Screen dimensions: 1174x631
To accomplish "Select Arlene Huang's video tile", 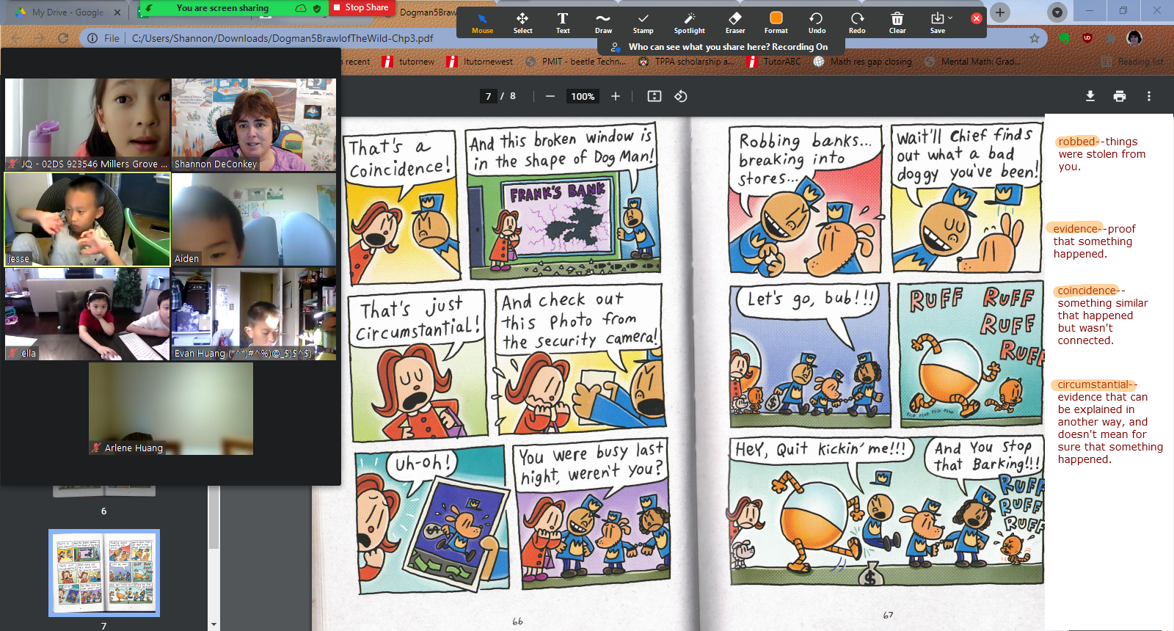I will [x=171, y=409].
